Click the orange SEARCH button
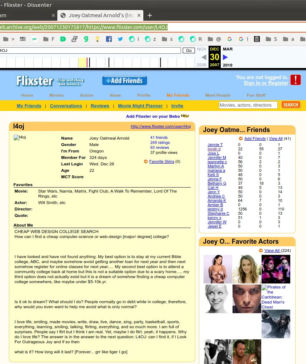 [291, 105]
